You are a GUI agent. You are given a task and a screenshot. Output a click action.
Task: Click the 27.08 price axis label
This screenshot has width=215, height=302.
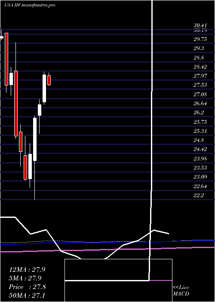(200, 94)
